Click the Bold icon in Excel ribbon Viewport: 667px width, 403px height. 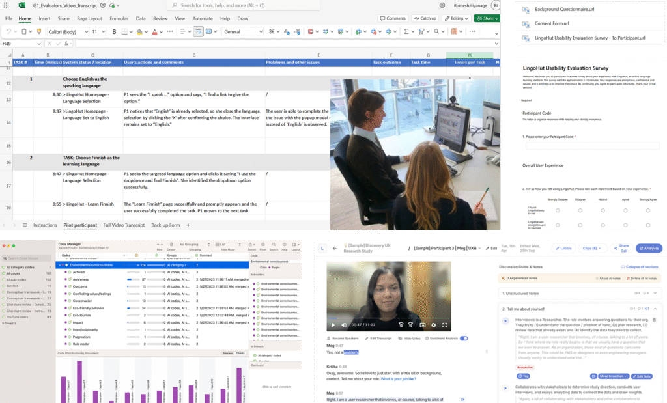click(114, 31)
